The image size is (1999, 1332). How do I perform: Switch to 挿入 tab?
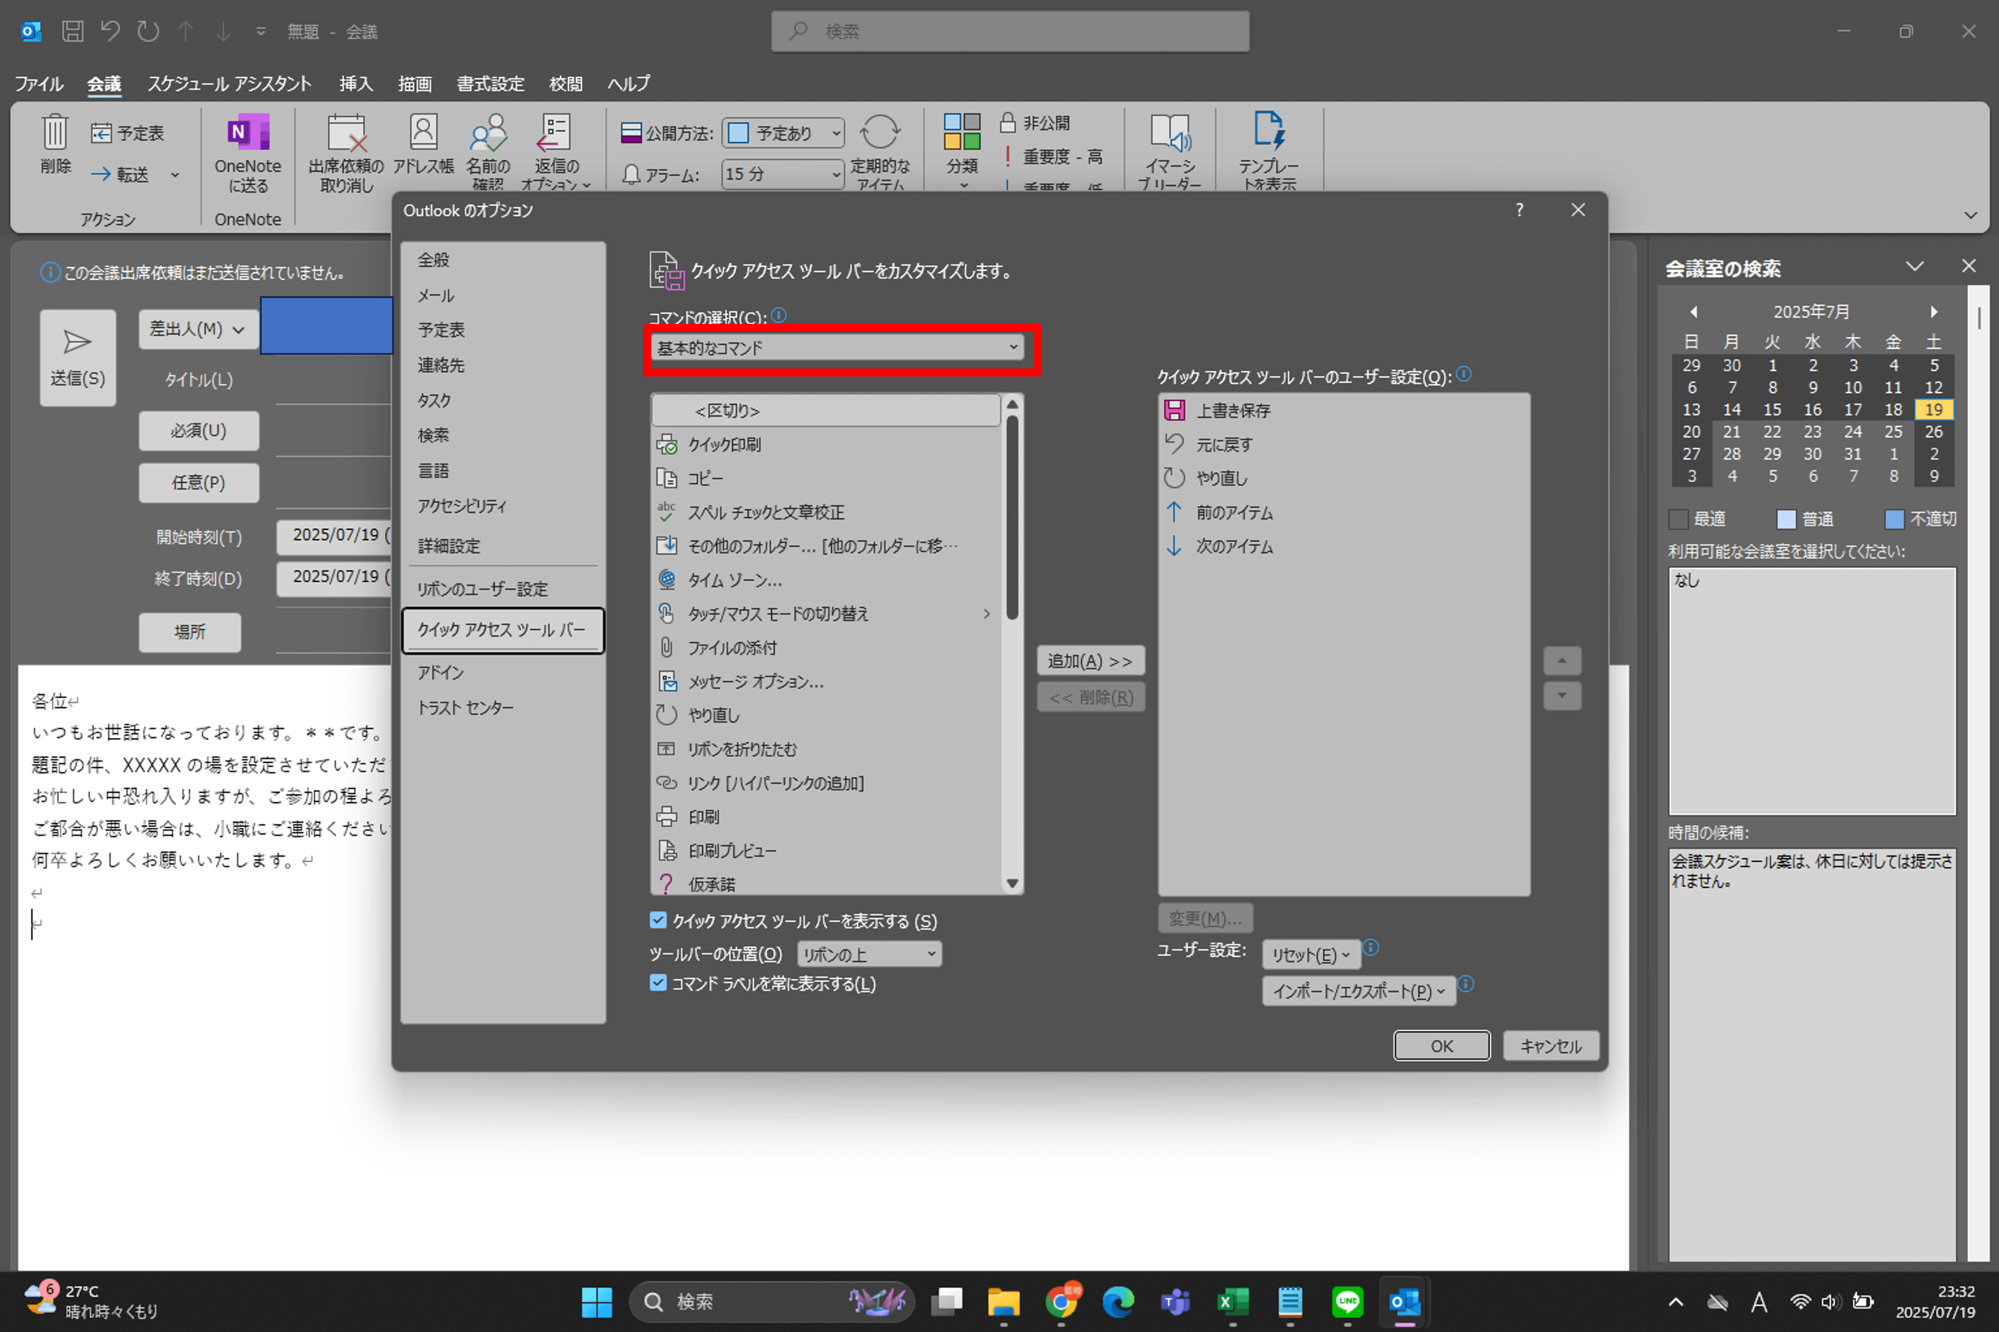coord(356,83)
